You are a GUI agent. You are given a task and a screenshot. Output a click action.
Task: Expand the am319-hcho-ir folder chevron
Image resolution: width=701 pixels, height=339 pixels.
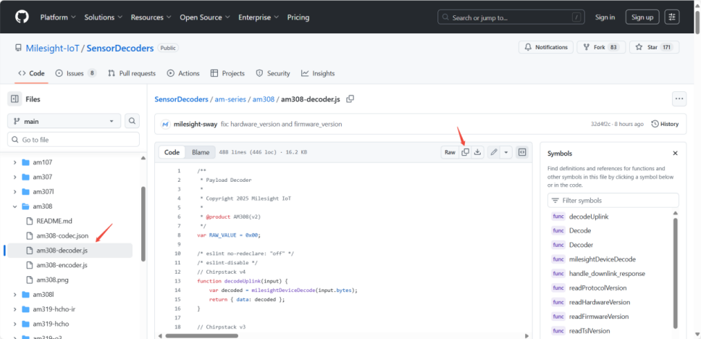tap(14, 309)
